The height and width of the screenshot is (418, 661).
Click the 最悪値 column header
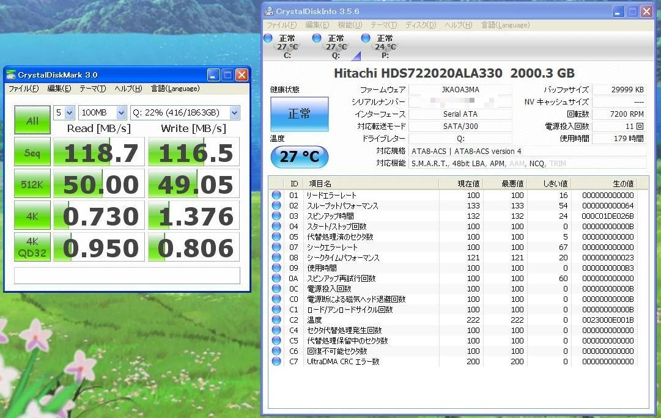tap(505, 183)
